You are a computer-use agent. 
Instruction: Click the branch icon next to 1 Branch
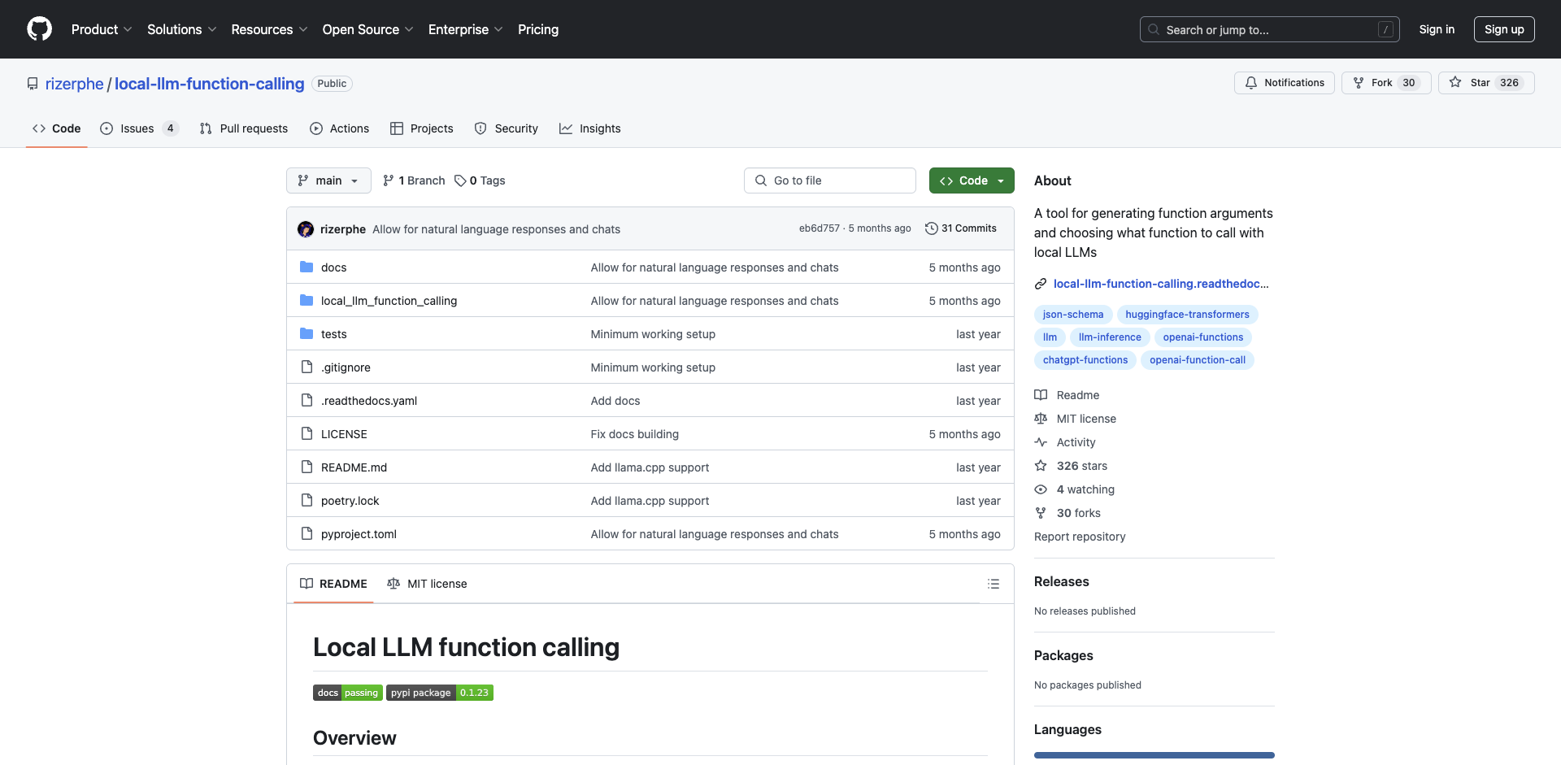[389, 180]
